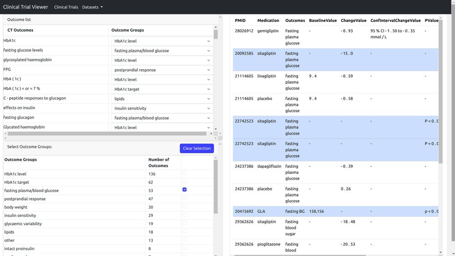
Task: Check the lipids group checkbox
Action: (185, 231)
